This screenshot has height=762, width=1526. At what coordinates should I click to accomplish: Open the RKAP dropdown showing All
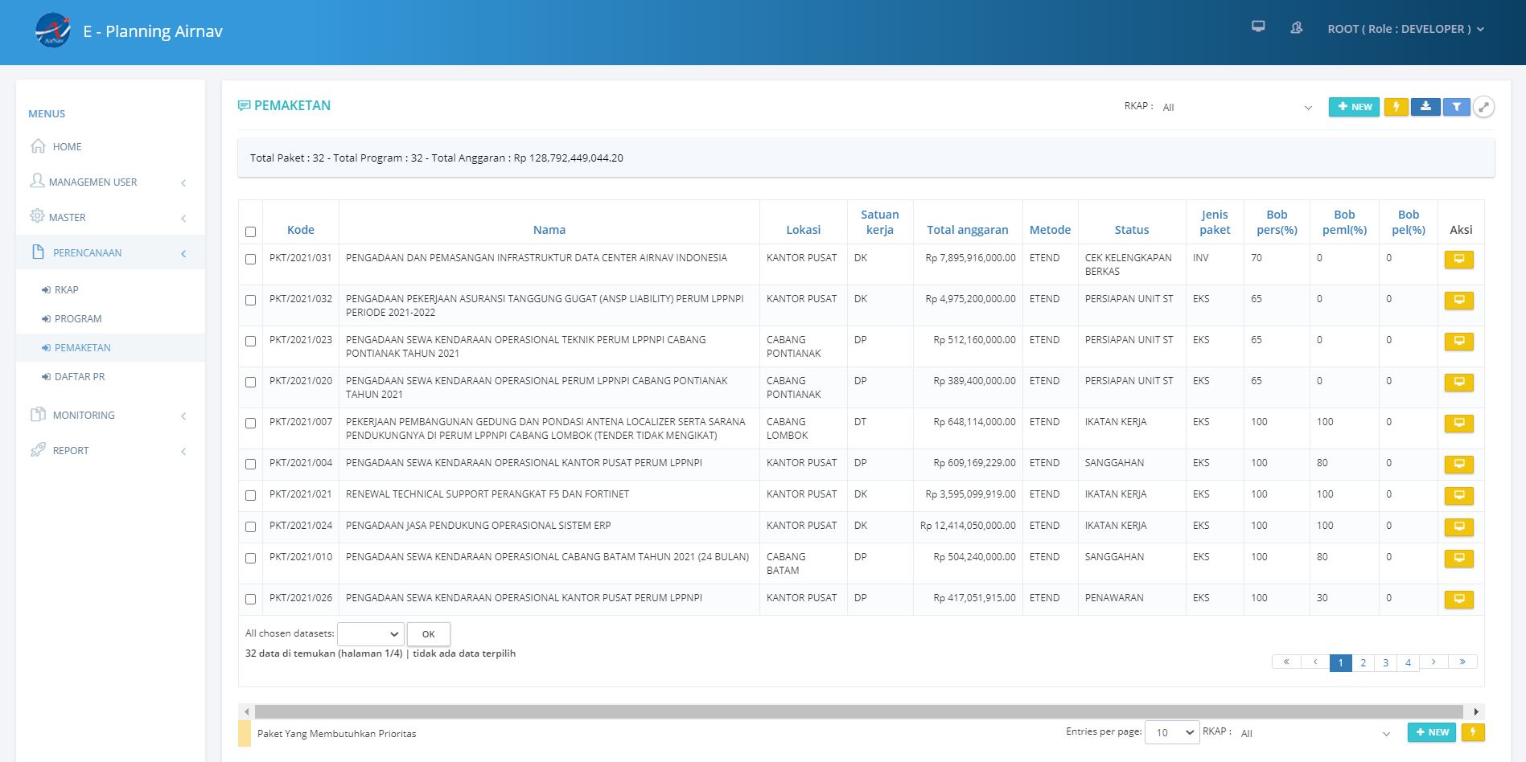point(1239,107)
